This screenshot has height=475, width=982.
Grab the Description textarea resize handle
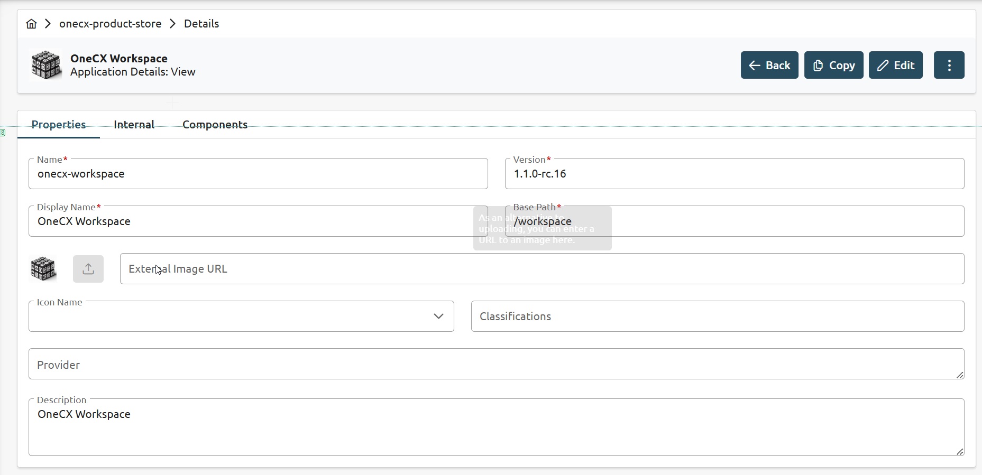960,451
